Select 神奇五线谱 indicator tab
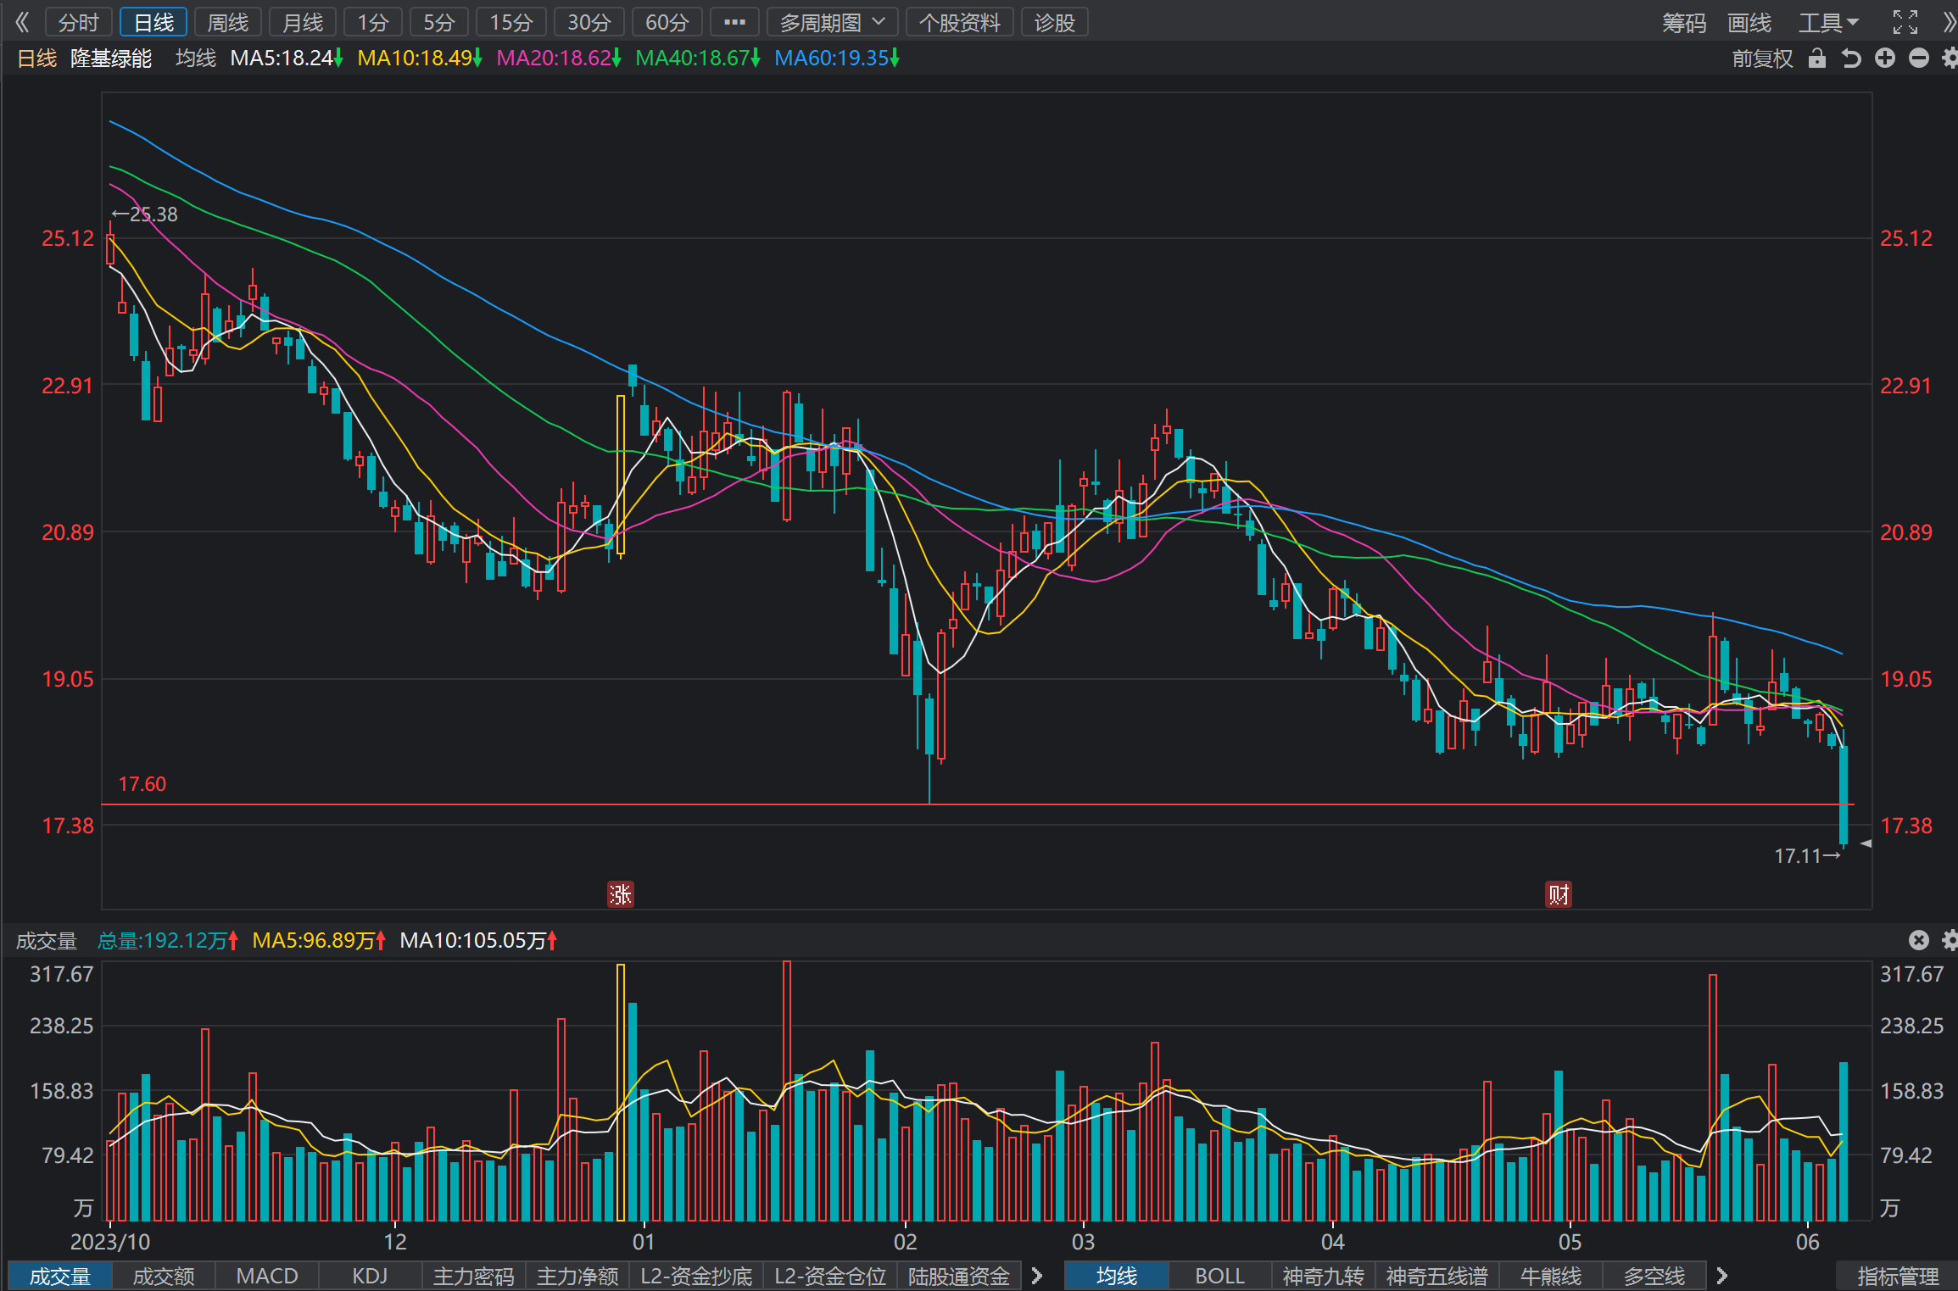Screen dimensions: 1958x1291 pos(1437,1276)
